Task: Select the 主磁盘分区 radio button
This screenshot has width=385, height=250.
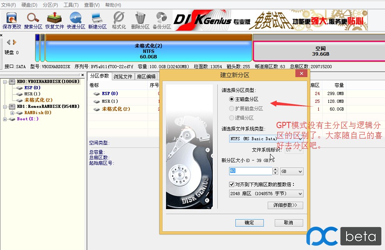Action: coord(231,99)
